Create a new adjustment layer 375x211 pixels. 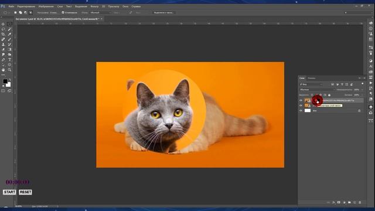tap(344, 202)
